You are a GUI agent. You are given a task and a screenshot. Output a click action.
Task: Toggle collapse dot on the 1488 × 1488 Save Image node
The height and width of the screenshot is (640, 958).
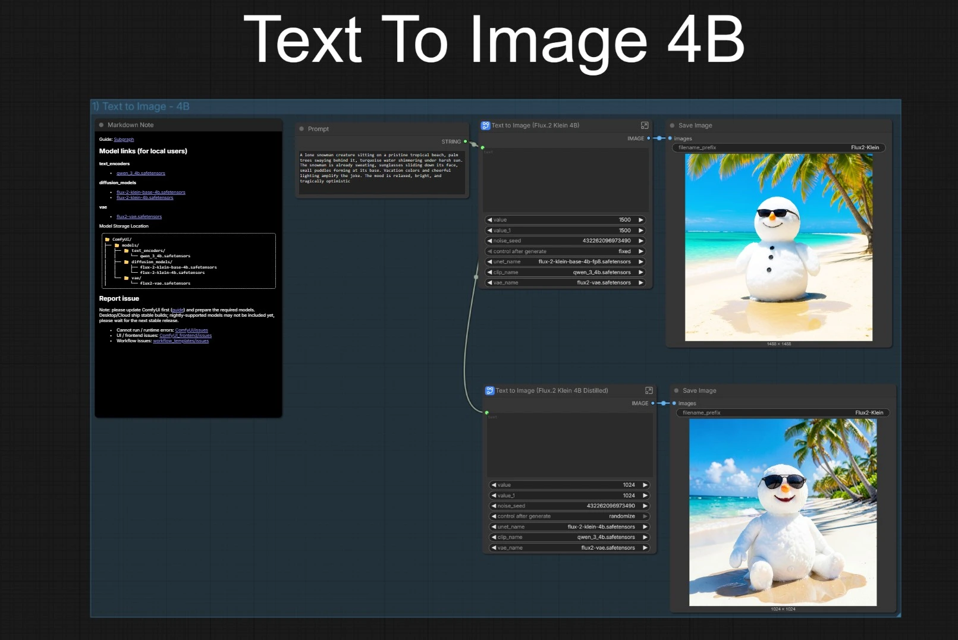672,125
